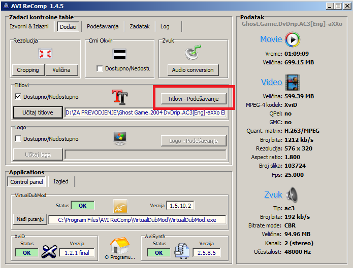Click the VirtualDubMod.exe path field

point(137,220)
